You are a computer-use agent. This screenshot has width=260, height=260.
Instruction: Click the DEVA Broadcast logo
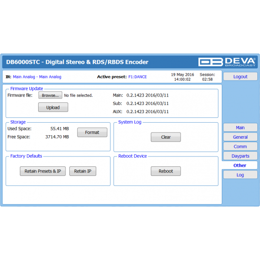(x=227, y=62)
